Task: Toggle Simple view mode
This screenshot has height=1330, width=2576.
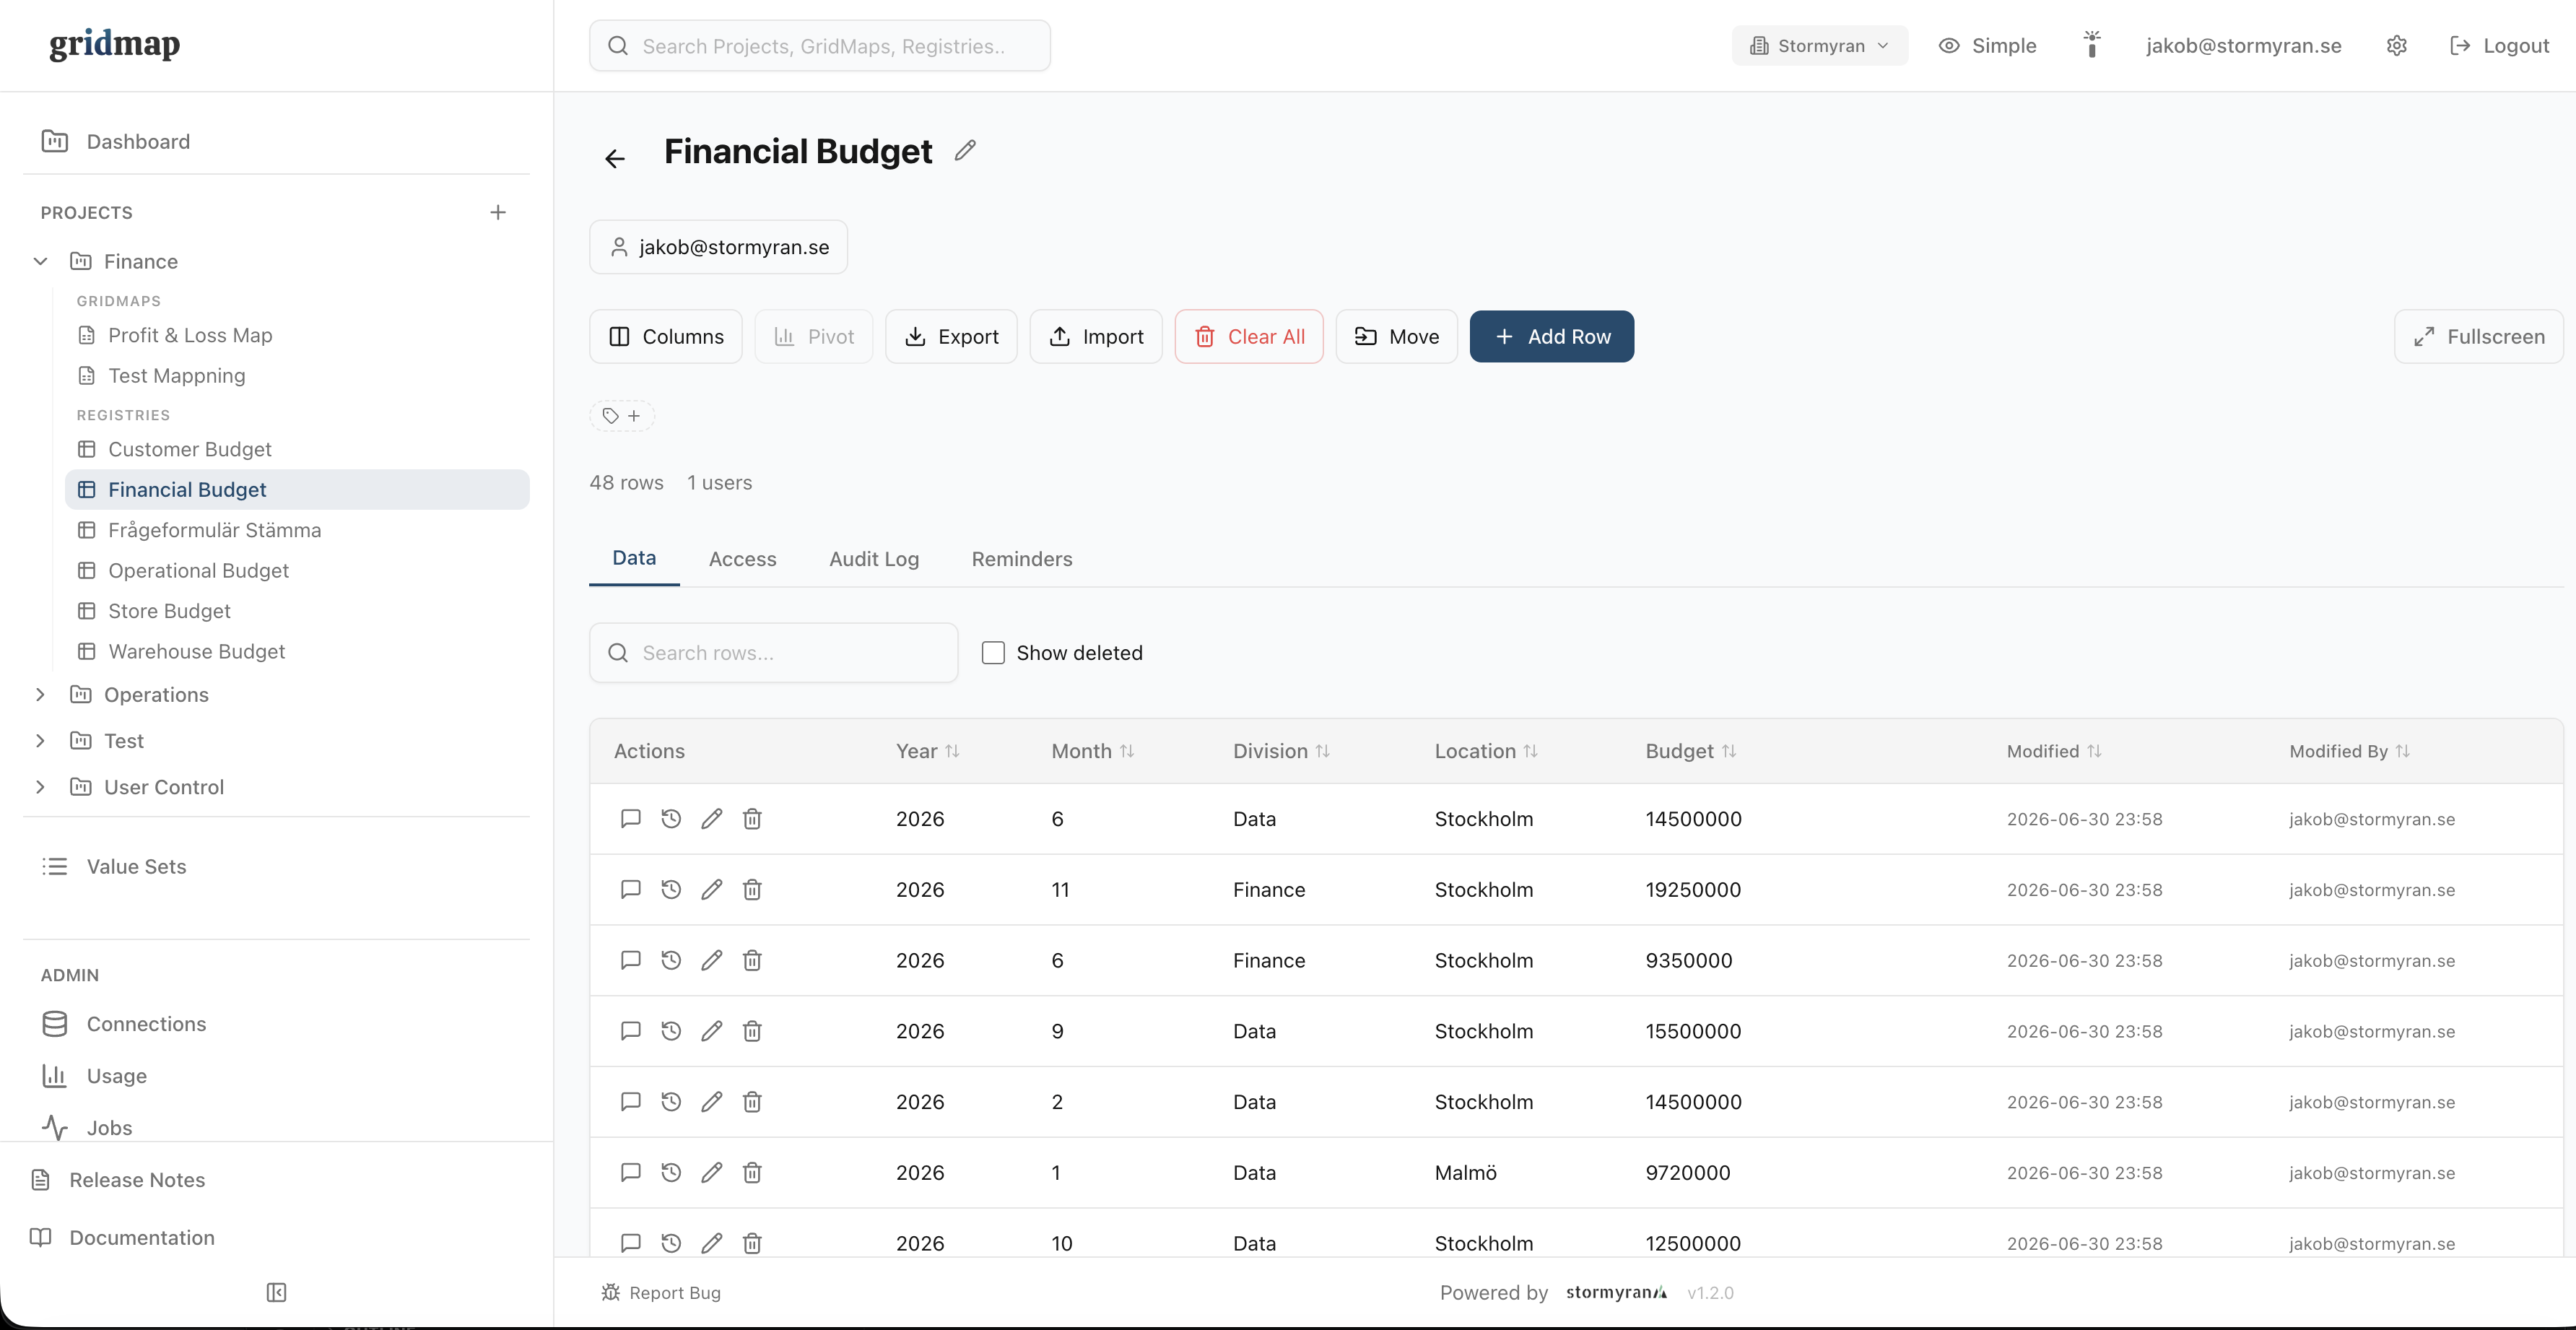Action: tap(1987, 46)
